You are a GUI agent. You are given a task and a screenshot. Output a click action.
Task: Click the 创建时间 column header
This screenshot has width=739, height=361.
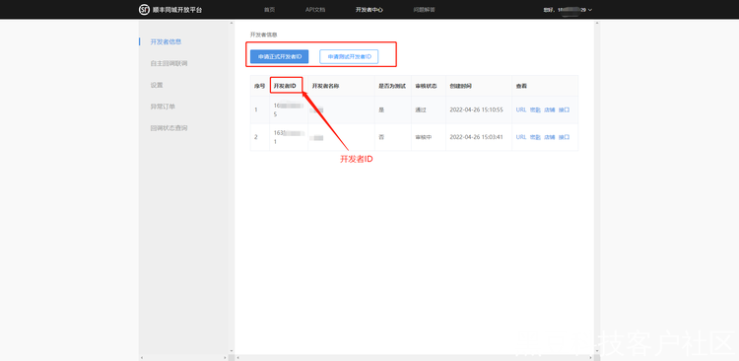460,86
